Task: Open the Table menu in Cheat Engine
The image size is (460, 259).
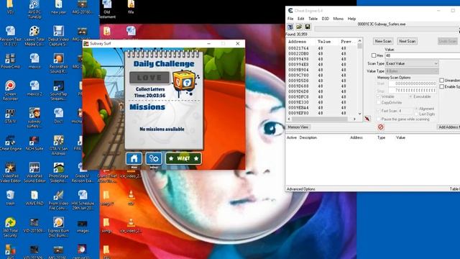Action: click(x=313, y=19)
